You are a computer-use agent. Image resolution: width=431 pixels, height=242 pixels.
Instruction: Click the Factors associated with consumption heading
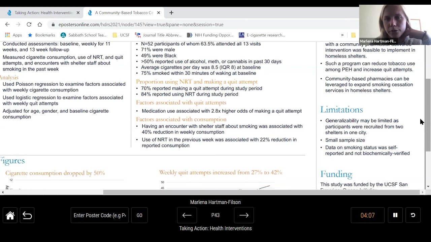point(181,119)
